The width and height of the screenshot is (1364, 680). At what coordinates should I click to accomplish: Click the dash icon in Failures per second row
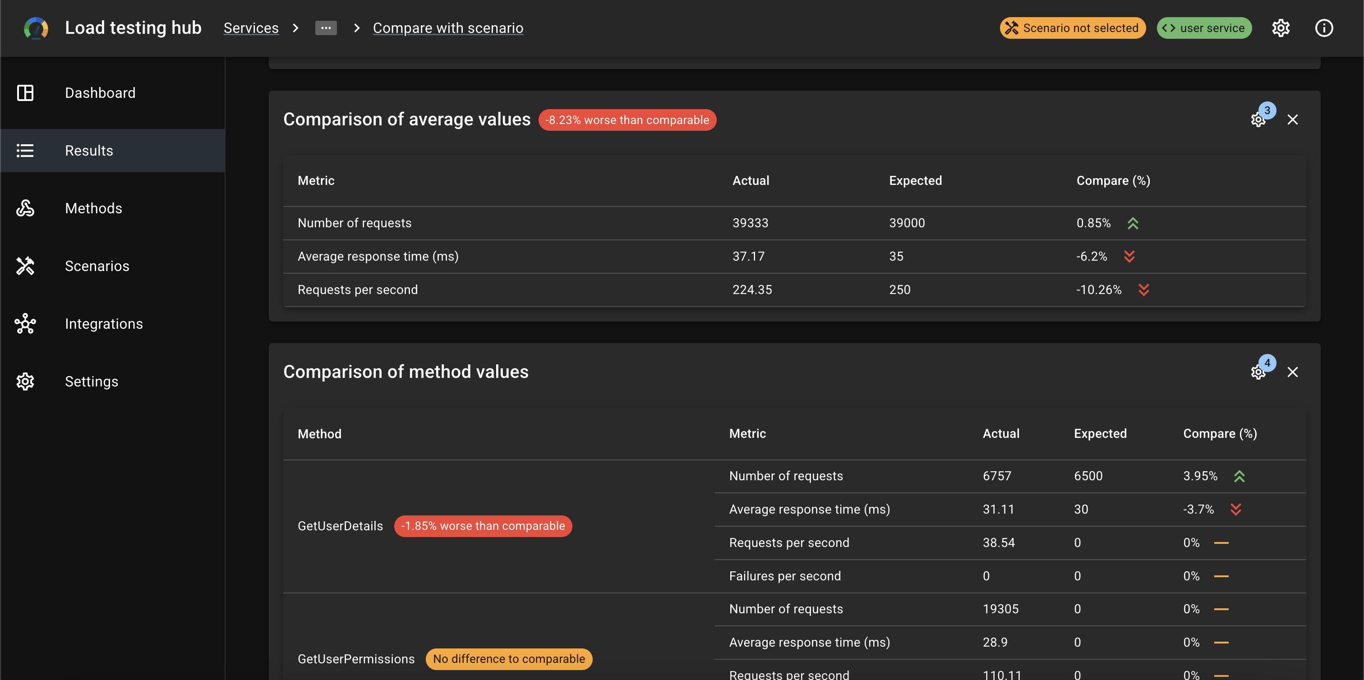[x=1221, y=576]
